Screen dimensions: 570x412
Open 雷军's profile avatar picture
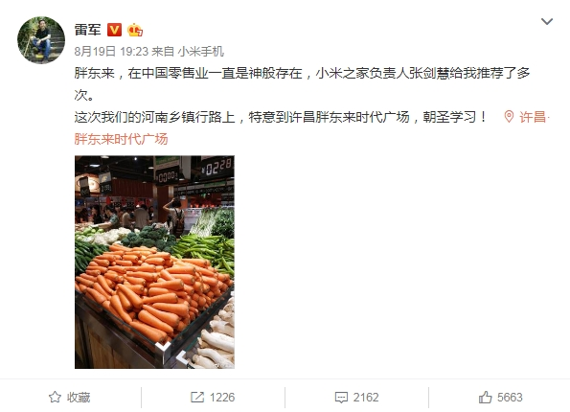pos(41,40)
